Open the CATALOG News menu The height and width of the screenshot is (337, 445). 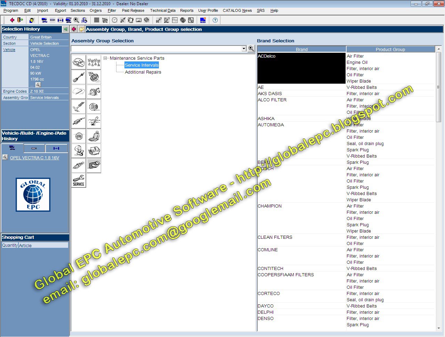point(237,11)
